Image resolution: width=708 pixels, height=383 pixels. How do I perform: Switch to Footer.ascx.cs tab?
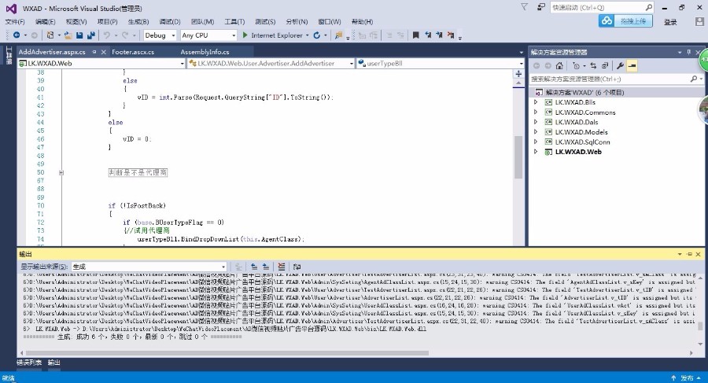coord(133,52)
